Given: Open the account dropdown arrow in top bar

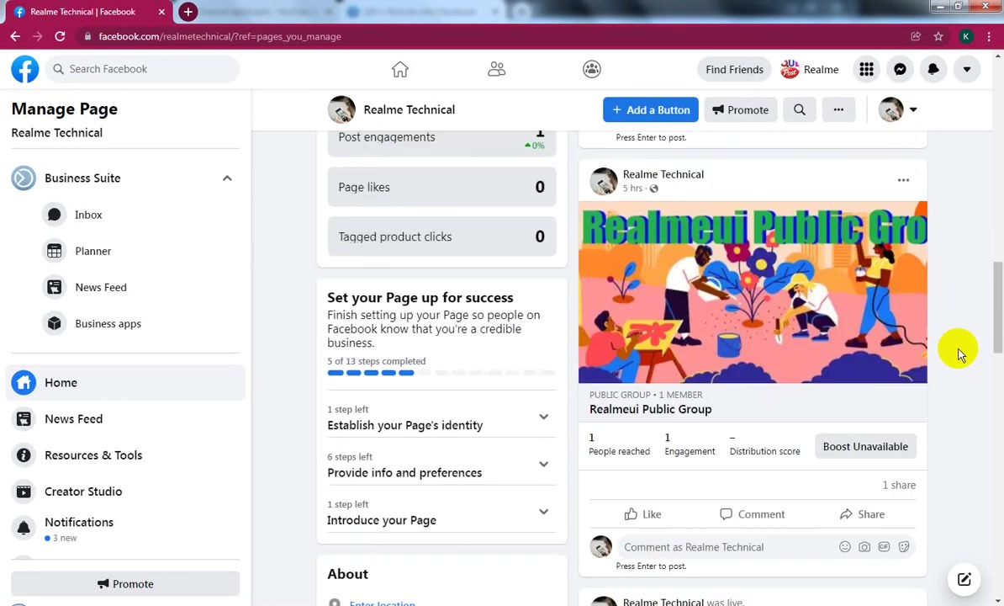Looking at the screenshot, I should 967,69.
